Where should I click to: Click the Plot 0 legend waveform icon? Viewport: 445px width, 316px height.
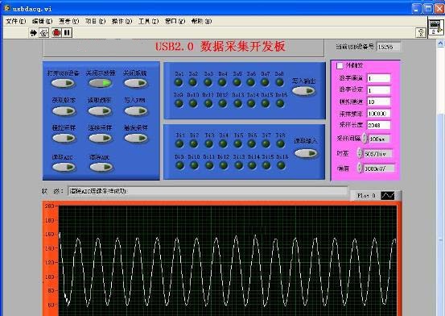point(387,196)
